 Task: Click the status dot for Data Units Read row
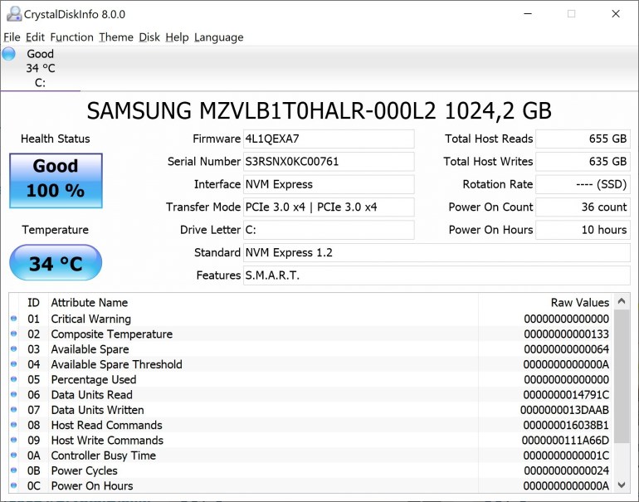(x=13, y=394)
